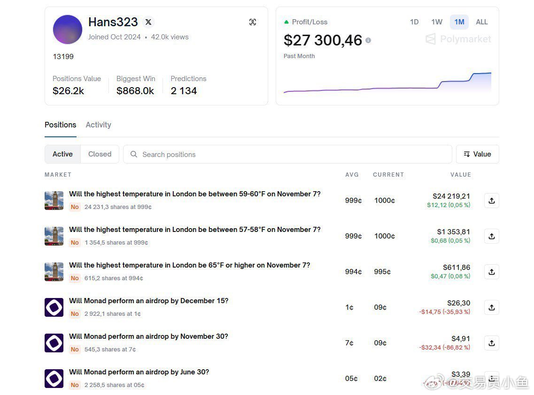This screenshot has width=534, height=395.
Task: Click the X (Twitter) icon next to Hans323
Action: tap(148, 22)
